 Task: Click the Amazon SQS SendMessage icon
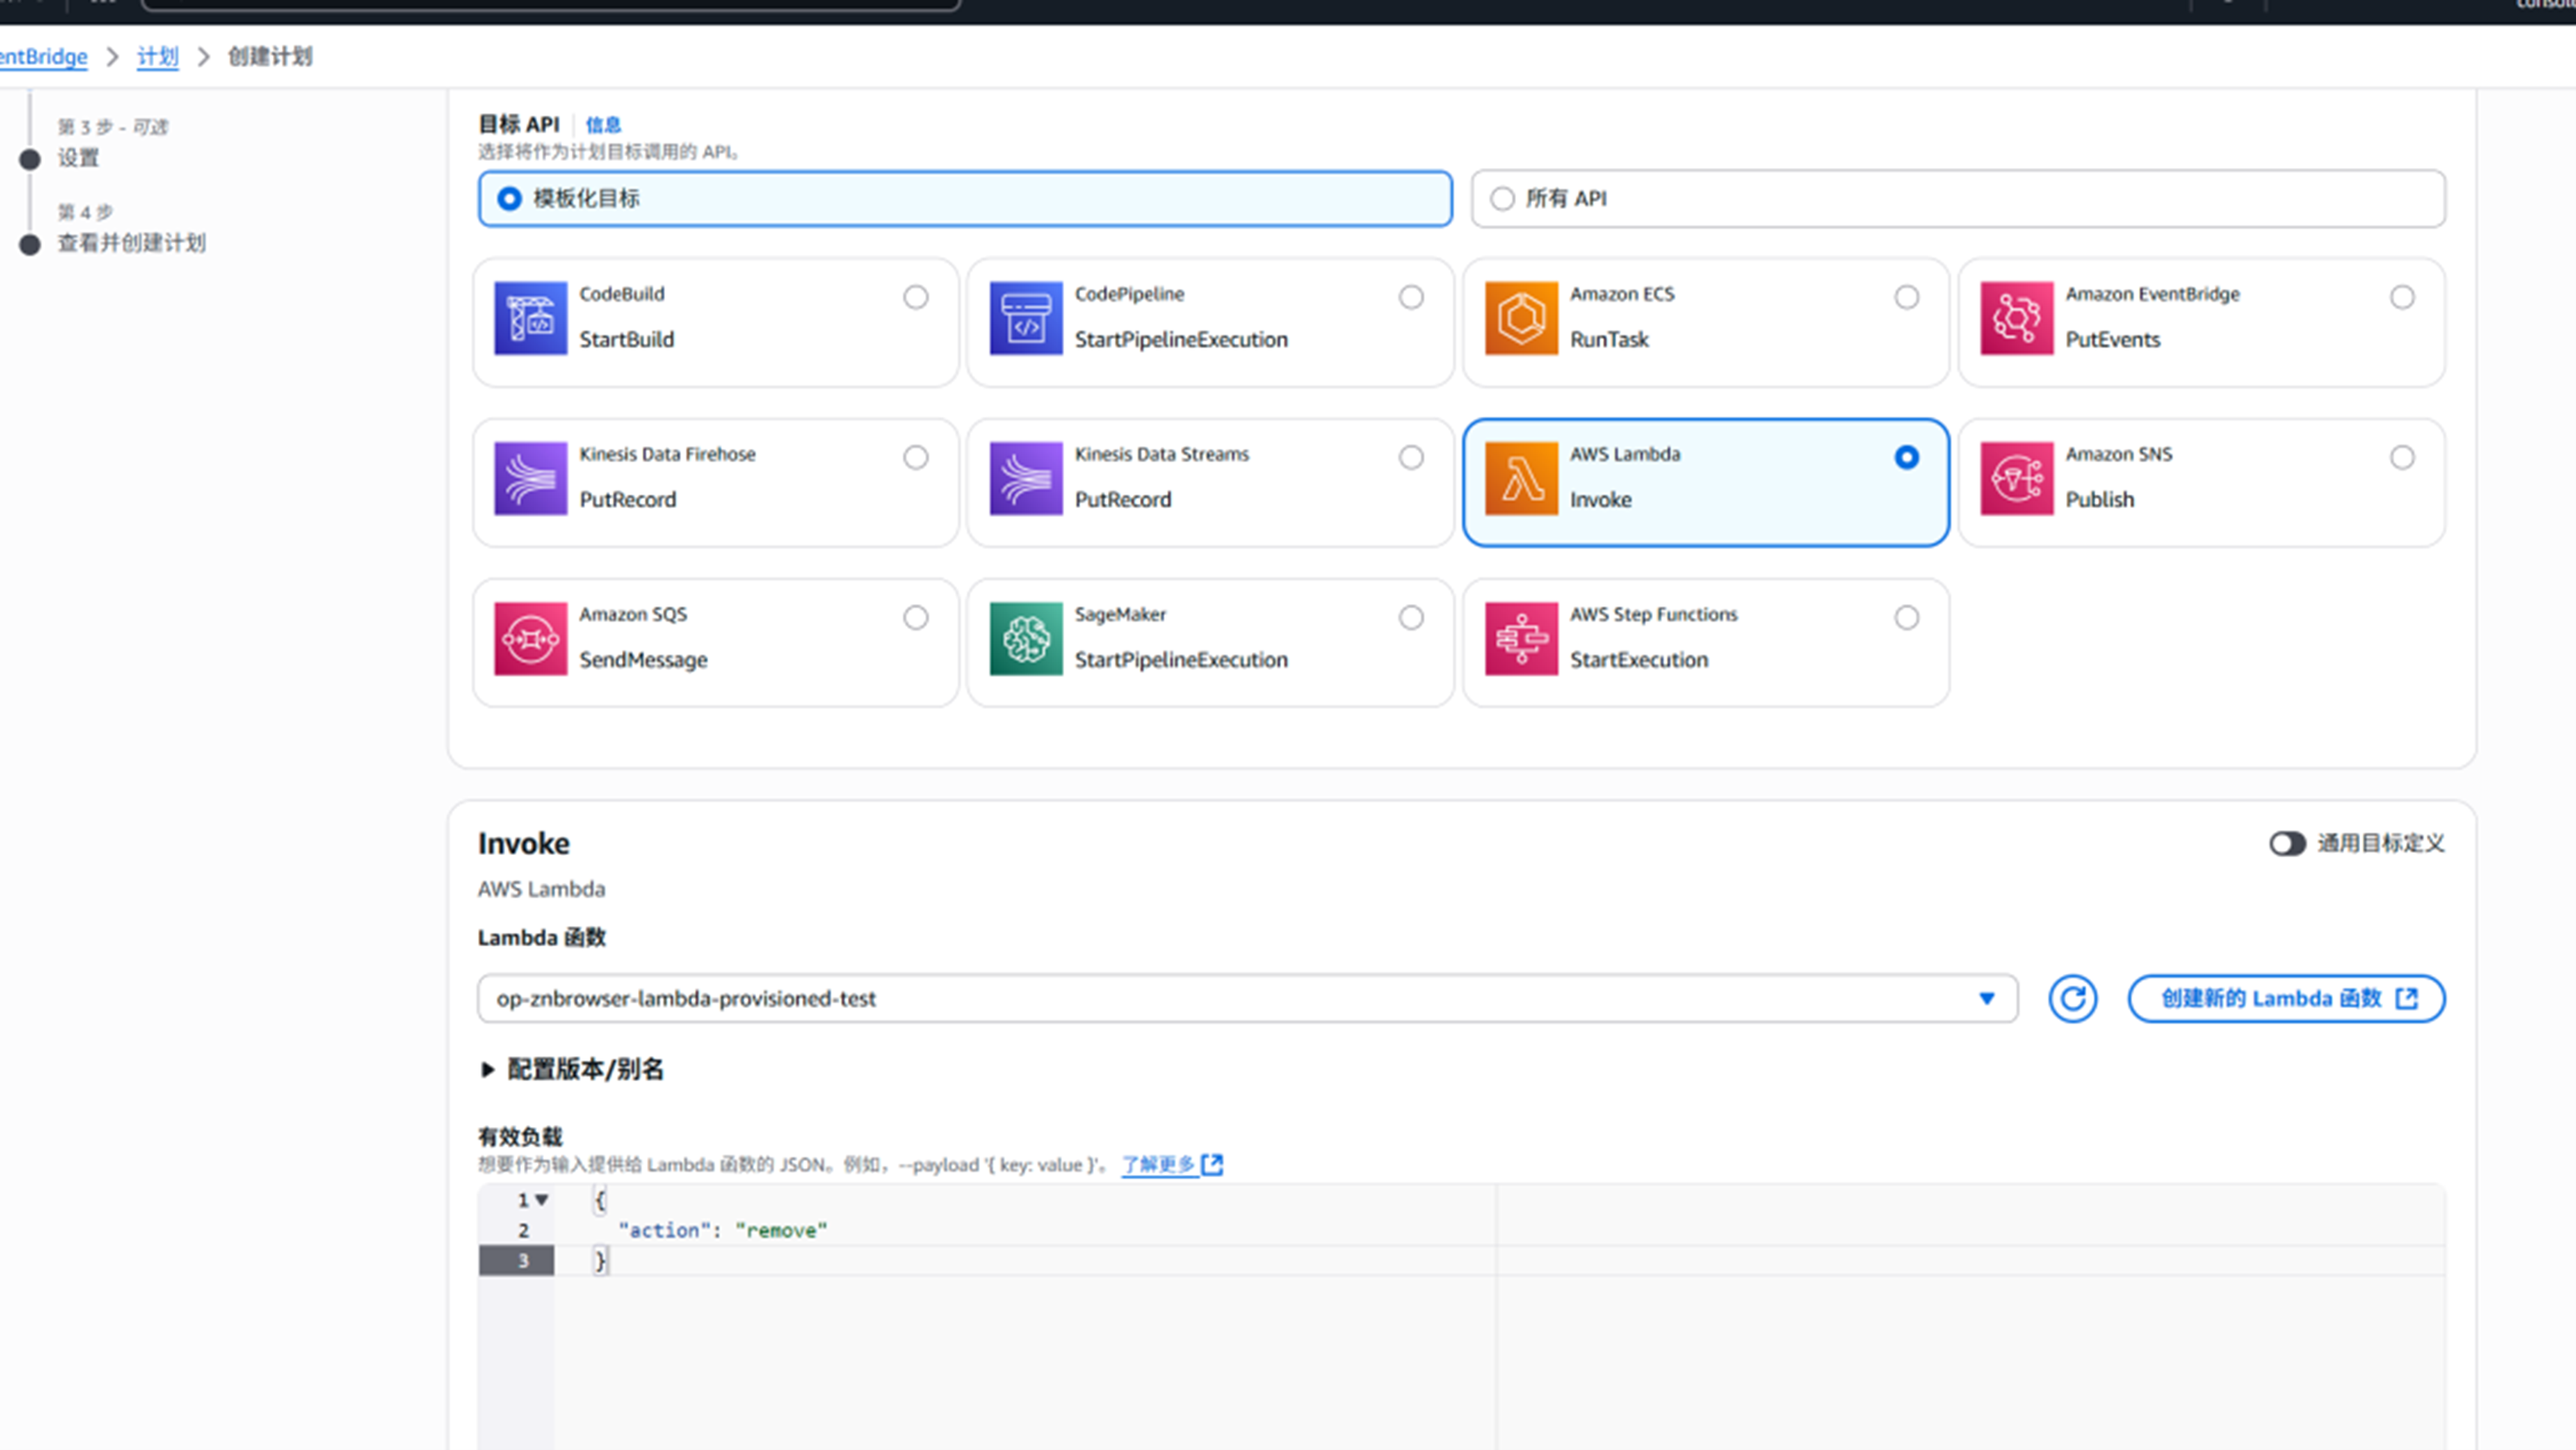[530, 638]
